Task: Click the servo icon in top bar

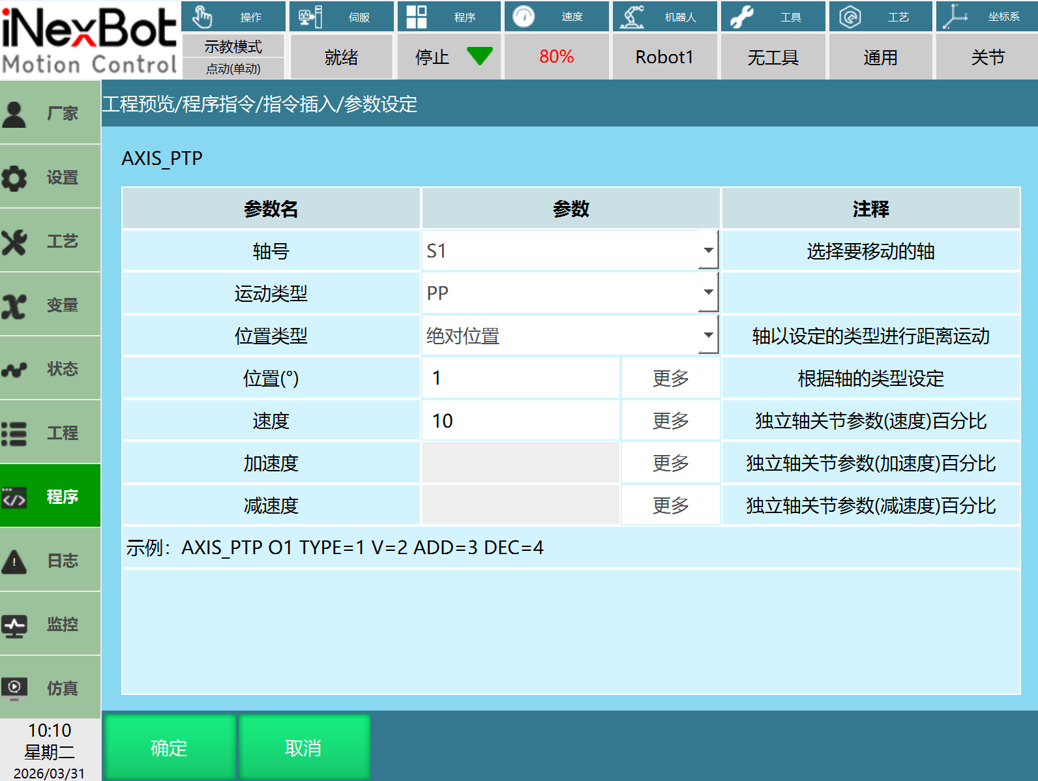Action: [310, 17]
